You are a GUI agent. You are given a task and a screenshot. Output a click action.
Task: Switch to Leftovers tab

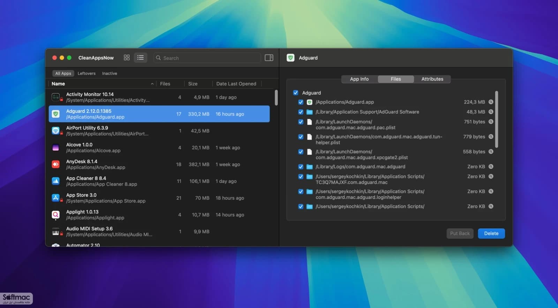click(86, 74)
